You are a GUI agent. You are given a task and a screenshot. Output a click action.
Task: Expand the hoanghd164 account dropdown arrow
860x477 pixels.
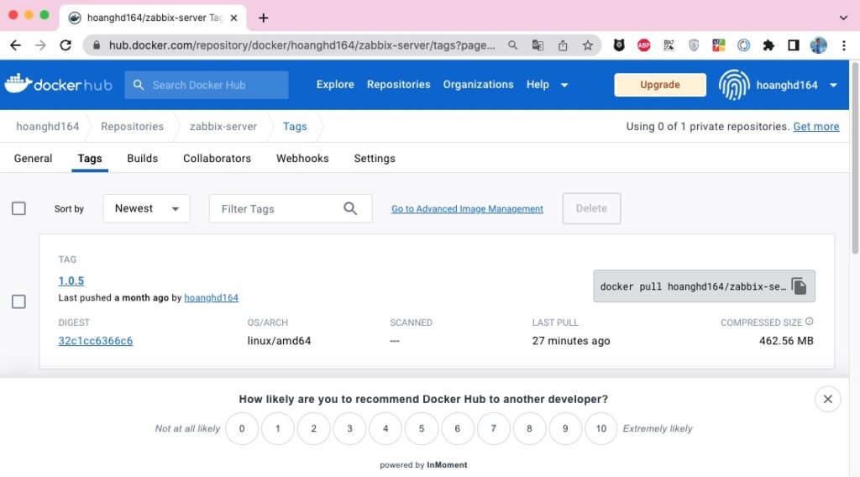pyautogui.click(x=833, y=85)
